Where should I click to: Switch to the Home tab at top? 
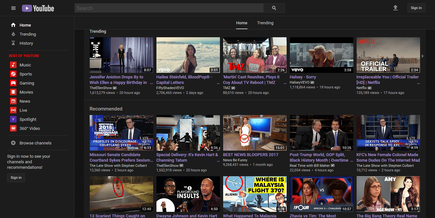click(242, 23)
